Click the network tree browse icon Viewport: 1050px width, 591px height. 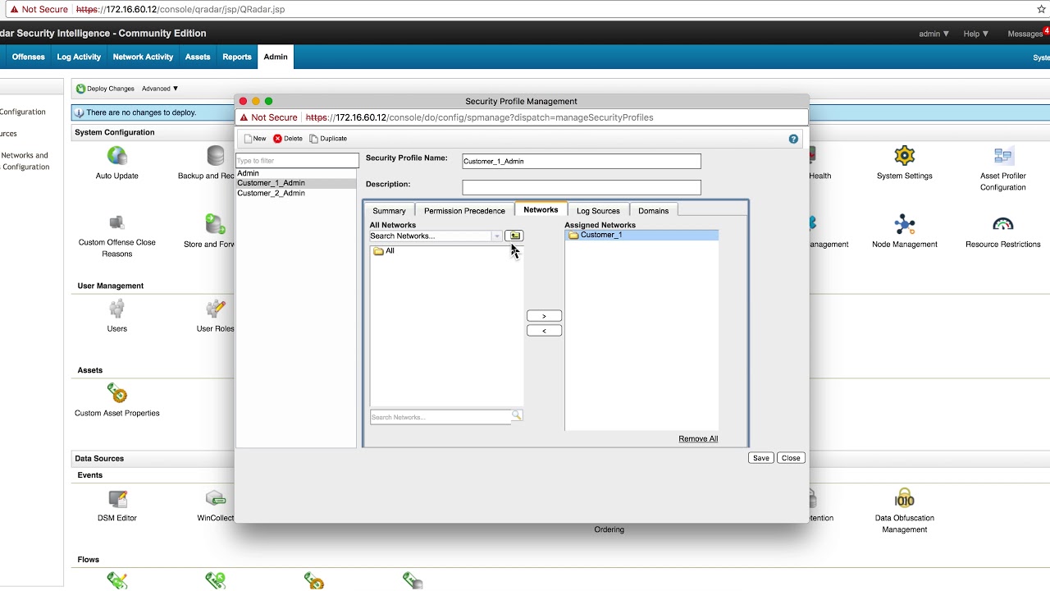[x=514, y=236]
